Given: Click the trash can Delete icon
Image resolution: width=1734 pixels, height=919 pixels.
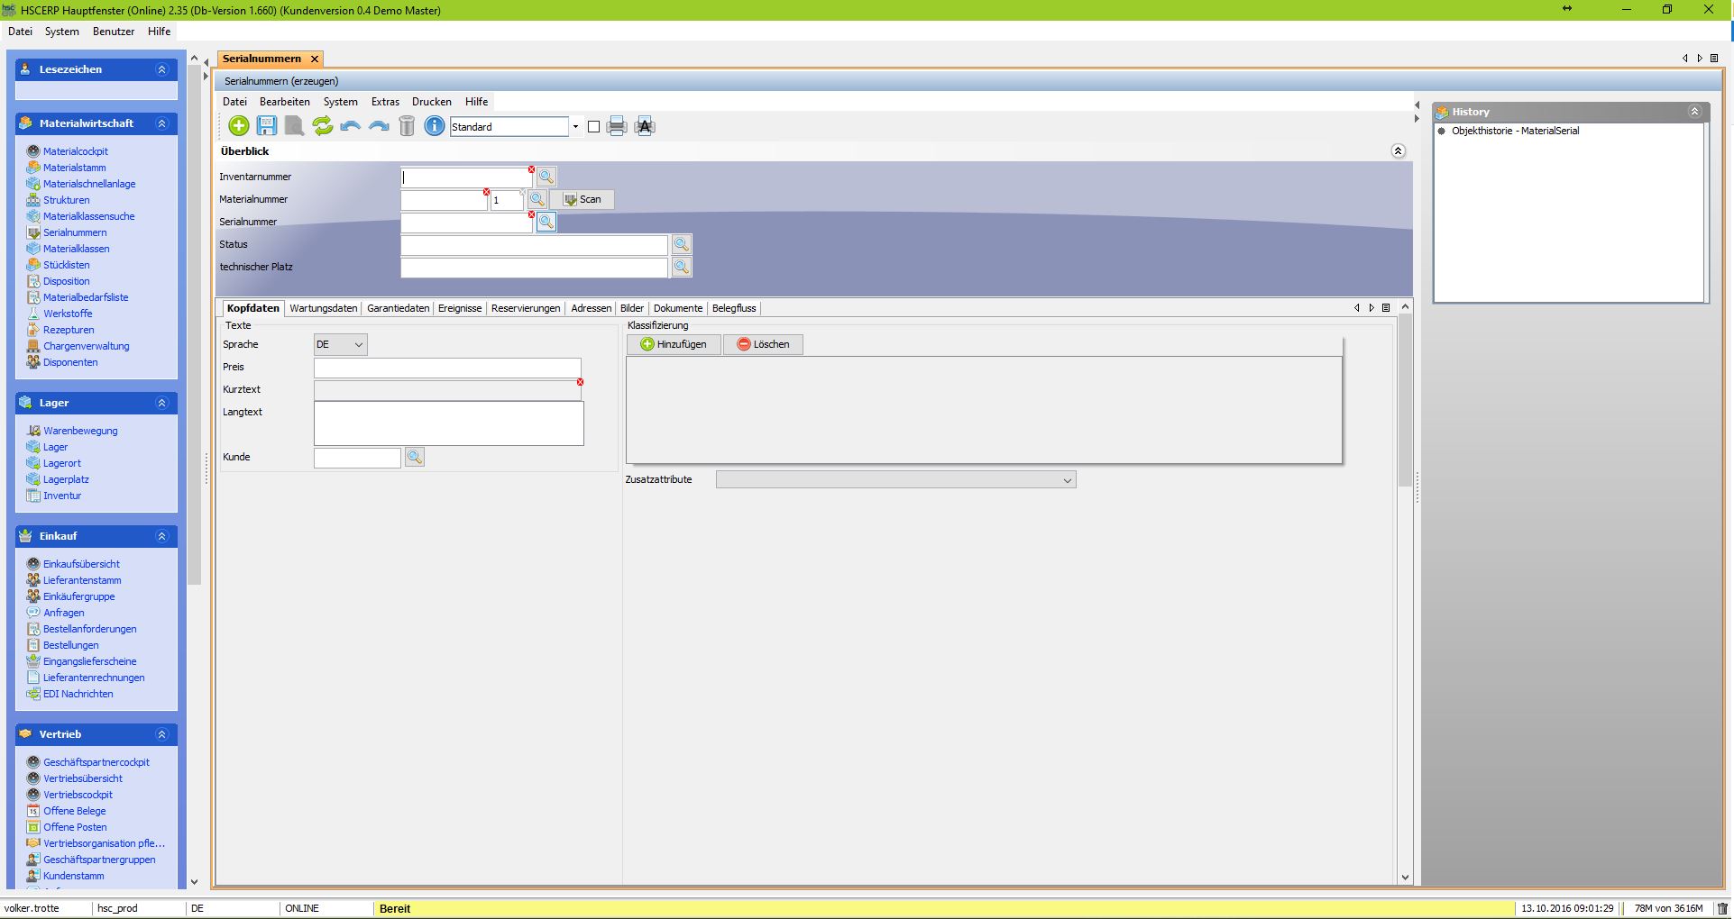Looking at the screenshot, I should (407, 126).
